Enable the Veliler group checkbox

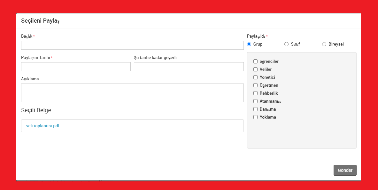255,69
